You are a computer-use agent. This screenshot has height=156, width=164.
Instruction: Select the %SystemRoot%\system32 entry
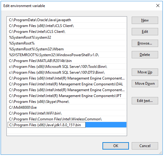coord(67,37)
